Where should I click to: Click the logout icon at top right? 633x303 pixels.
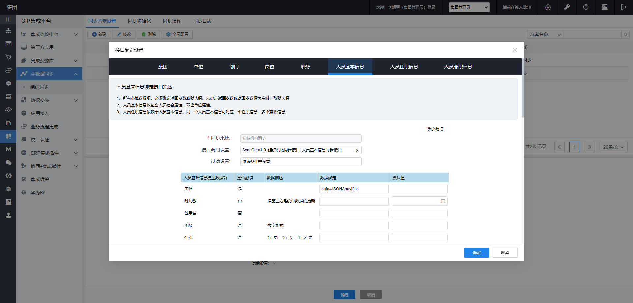(623, 7)
